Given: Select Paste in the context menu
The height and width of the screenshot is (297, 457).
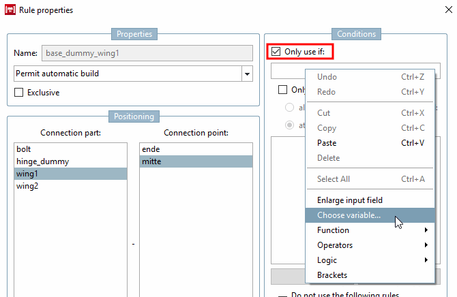Looking at the screenshot, I should (327, 143).
